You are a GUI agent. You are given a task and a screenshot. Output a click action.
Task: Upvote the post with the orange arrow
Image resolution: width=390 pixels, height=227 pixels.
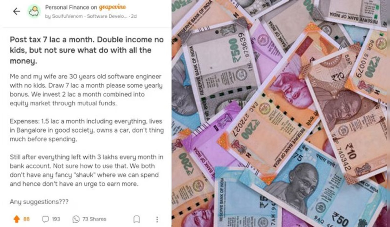click(17, 219)
